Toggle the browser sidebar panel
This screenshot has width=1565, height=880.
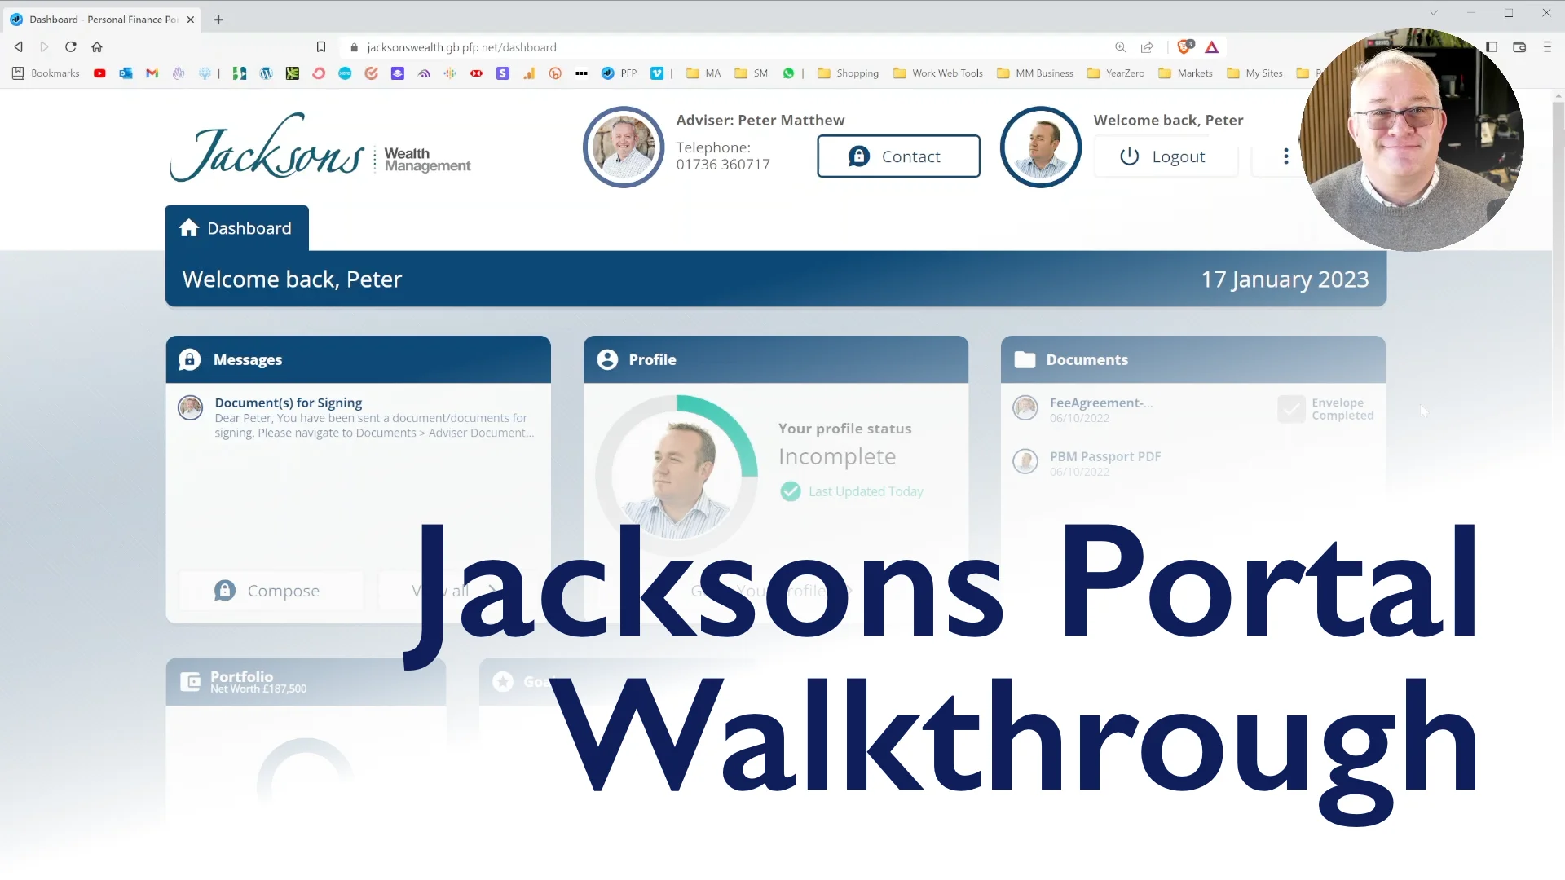(1492, 47)
